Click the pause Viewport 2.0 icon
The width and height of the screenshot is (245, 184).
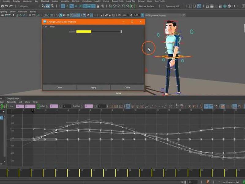(234, 6)
